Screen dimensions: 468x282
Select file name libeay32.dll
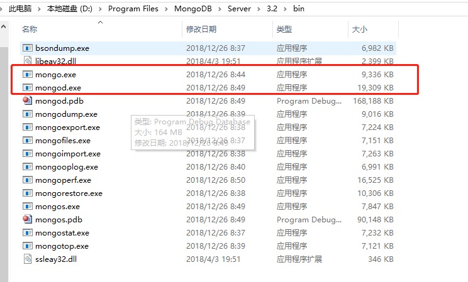[x=55, y=61]
